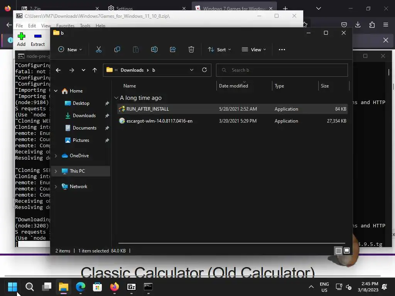The width and height of the screenshot is (395, 296).
Task: Select RUN_AFTER_INSTALL file
Action: point(232,109)
